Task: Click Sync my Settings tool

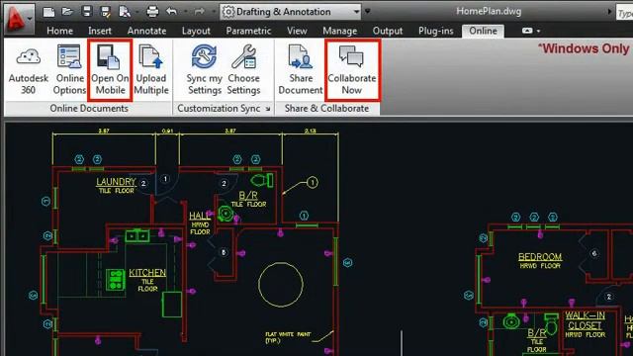Action: (205, 70)
